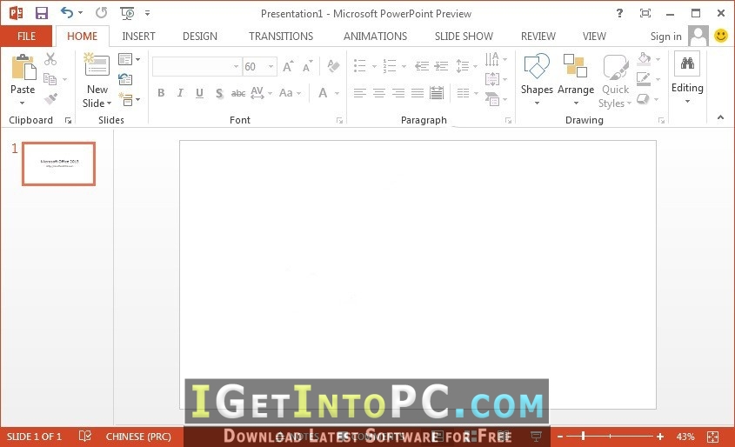Click Ribbon Display Options icon

click(645, 13)
